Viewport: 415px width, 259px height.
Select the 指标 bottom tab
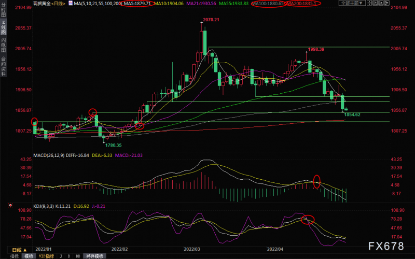[14, 256]
